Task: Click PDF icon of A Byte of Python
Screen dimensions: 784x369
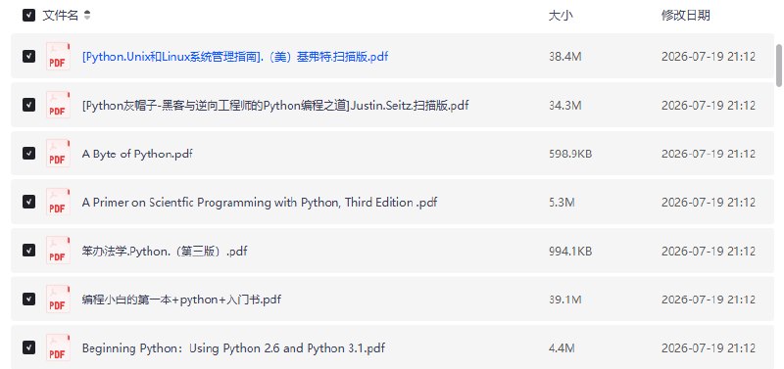Action: [x=58, y=153]
